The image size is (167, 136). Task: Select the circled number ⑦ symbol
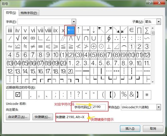(33, 55)
